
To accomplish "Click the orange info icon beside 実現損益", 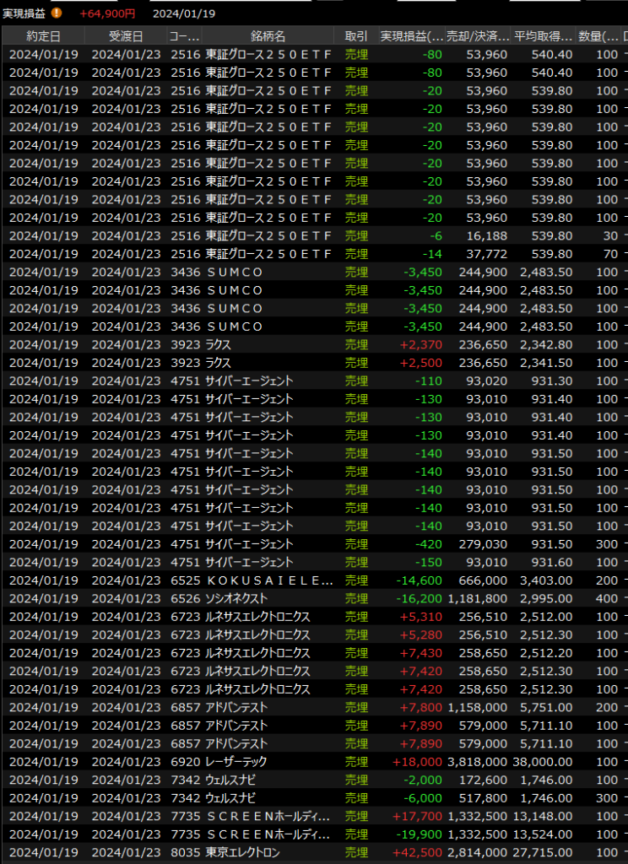I will pyautogui.click(x=57, y=13).
